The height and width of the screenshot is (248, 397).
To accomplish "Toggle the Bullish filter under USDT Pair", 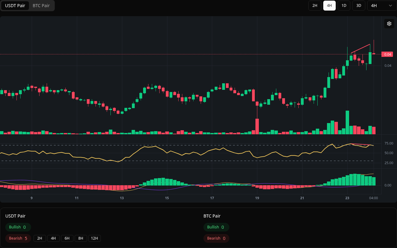I will tap(18, 227).
